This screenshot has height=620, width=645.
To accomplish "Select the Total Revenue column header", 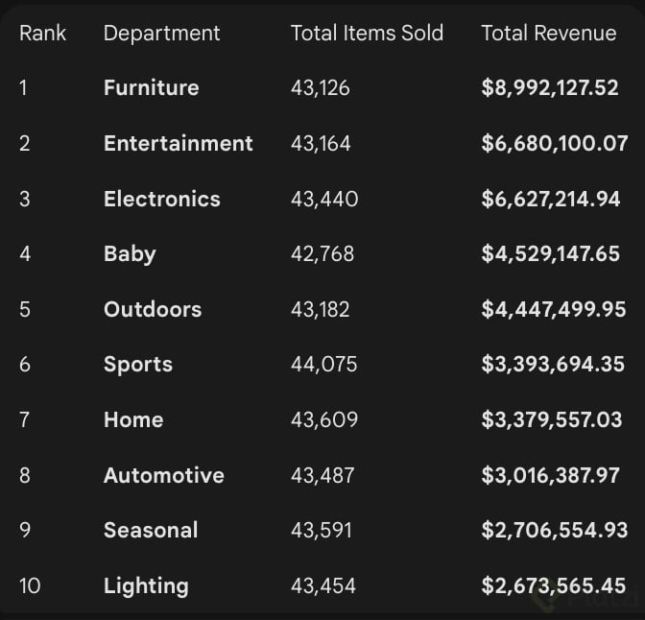I will [x=548, y=33].
